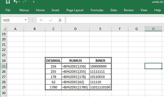This screenshot has width=164, height=97.
Task: Select row 29 header
Action: coord(4,87)
